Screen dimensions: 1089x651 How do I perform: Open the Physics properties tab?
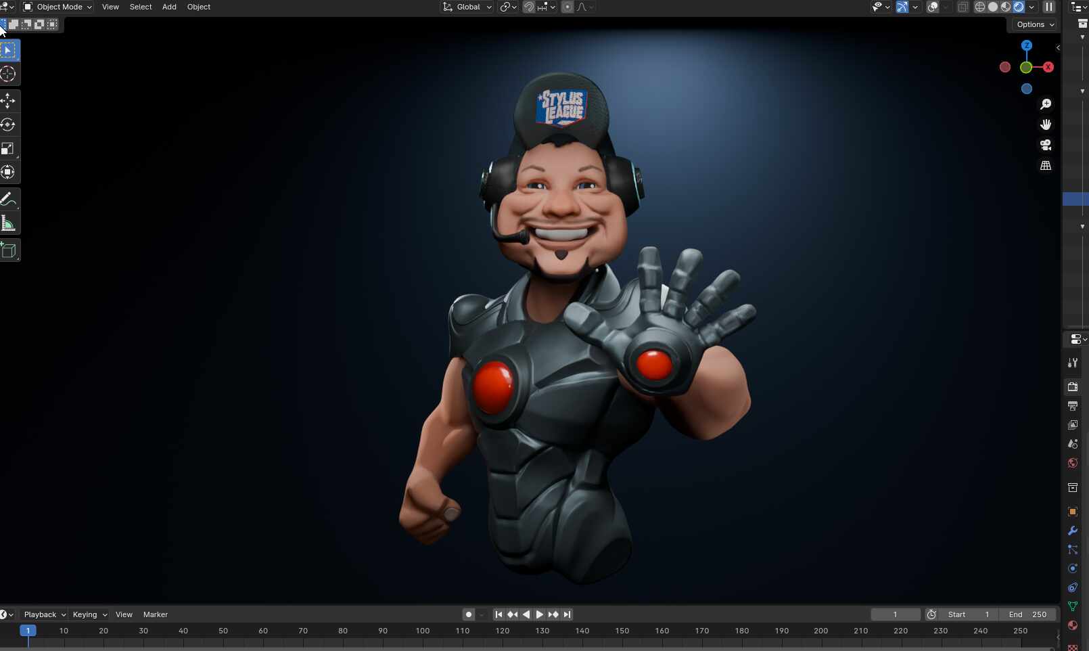click(1073, 568)
